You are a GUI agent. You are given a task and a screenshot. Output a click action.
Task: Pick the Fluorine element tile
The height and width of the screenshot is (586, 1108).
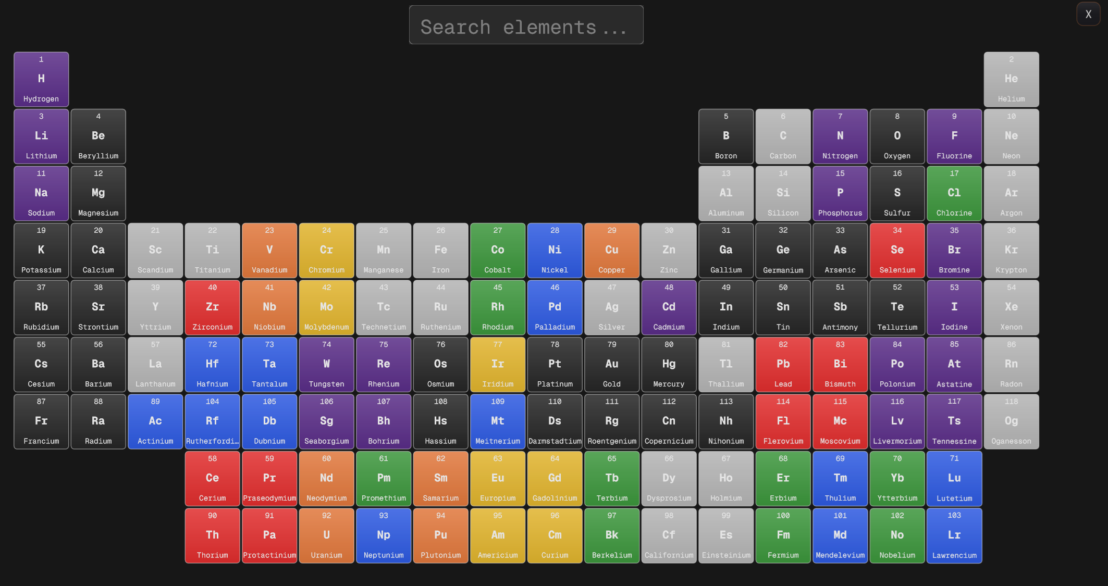[954, 136]
